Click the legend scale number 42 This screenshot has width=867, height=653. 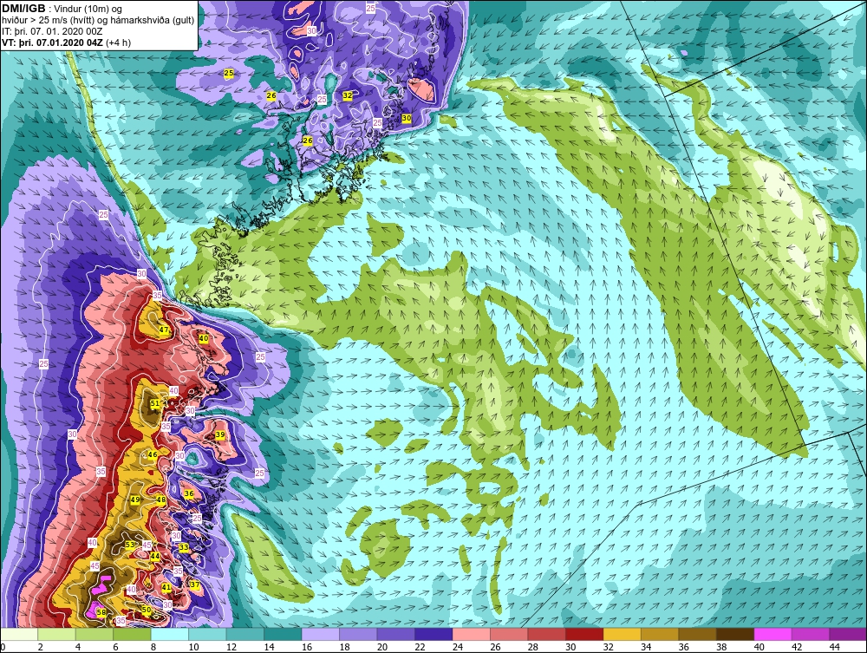coord(797,648)
